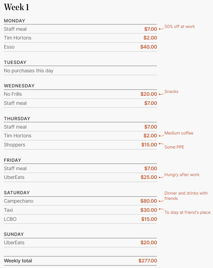Click the arrow beside the Campechano $80.00 amount
Screen dimensions: 213x268
(x=161, y=201)
